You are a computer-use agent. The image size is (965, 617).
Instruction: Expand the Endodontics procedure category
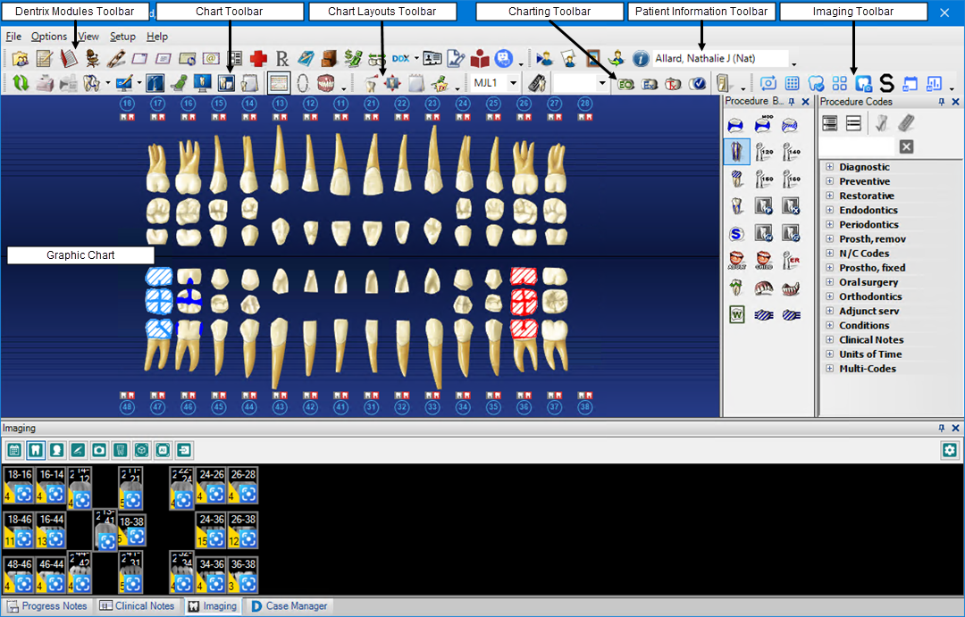point(829,211)
